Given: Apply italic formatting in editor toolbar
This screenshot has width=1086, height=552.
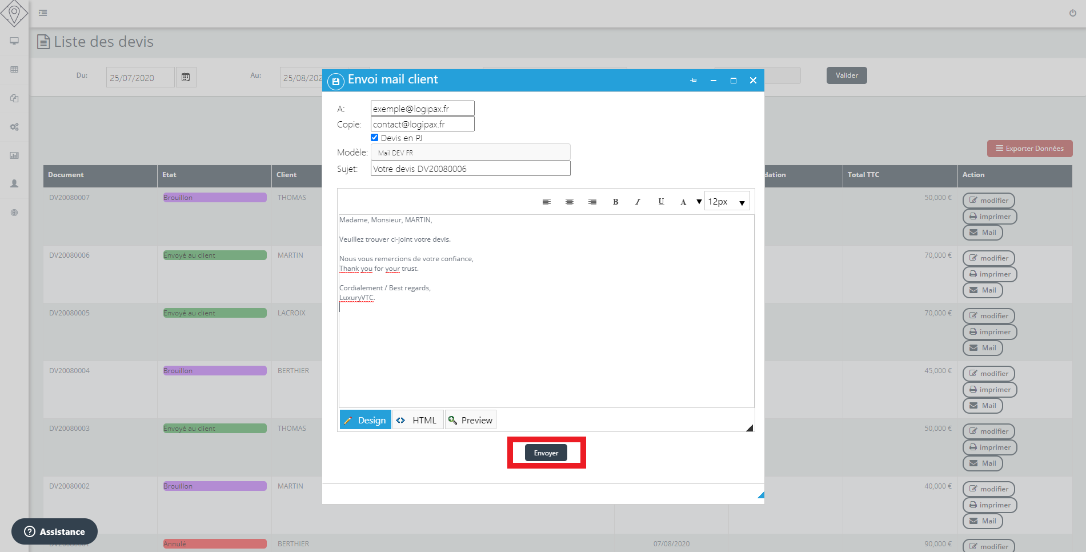Looking at the screenshot, I should [638, 202].
